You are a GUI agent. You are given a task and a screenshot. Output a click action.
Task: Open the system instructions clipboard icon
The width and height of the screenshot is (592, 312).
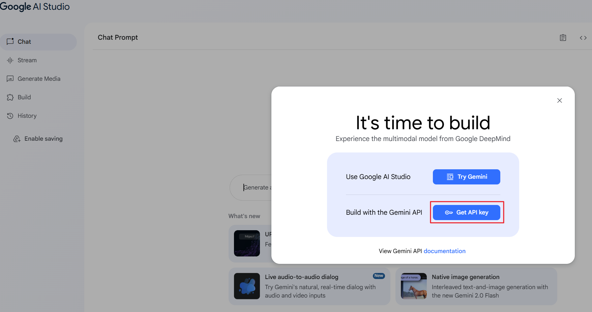click(x=563, y=38)
